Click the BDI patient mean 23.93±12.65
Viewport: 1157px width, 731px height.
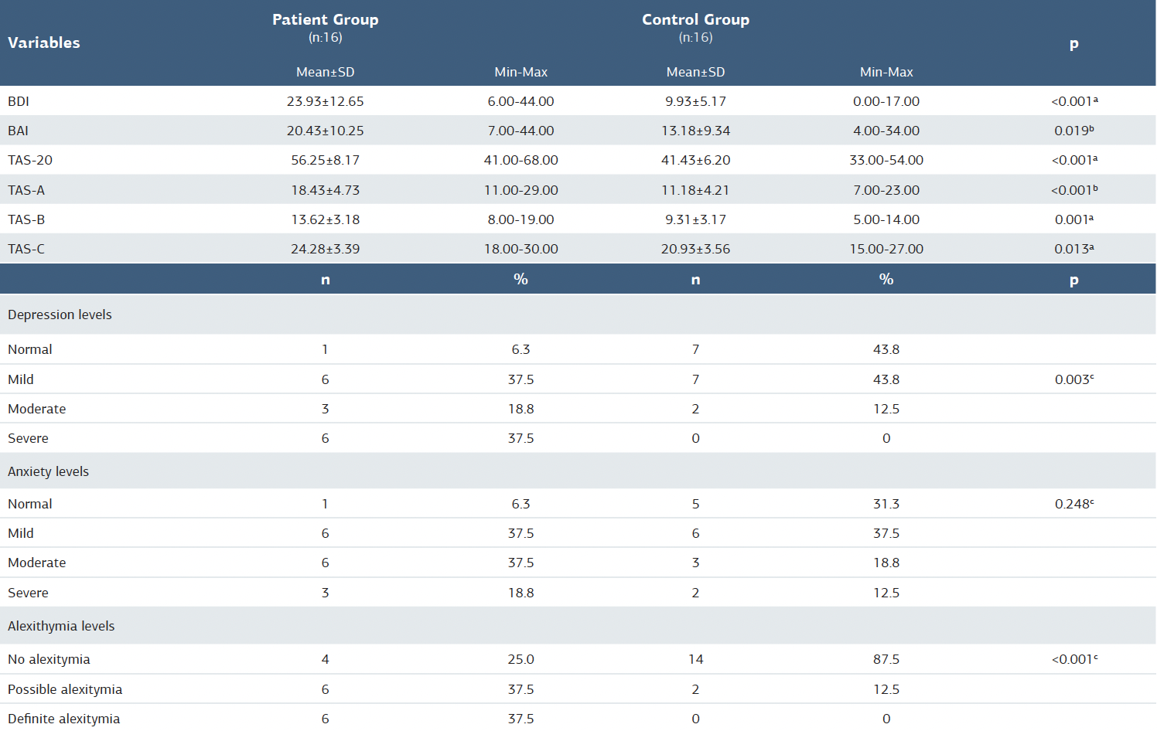[x=325, y=101]
